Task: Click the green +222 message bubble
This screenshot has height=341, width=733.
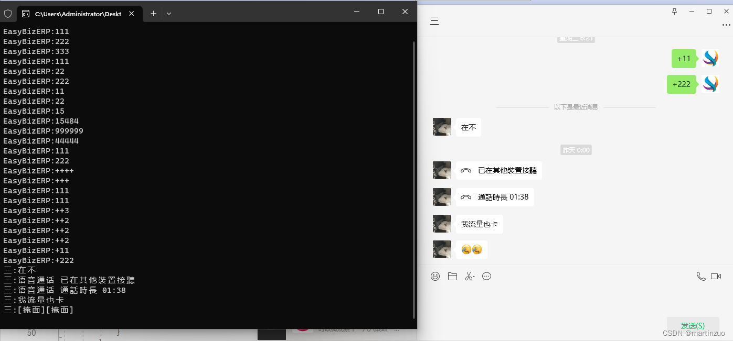Action: [682, 84]
